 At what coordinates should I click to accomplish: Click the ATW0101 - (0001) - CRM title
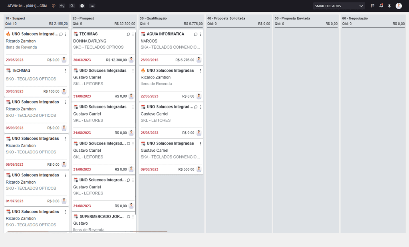[27, 6]
